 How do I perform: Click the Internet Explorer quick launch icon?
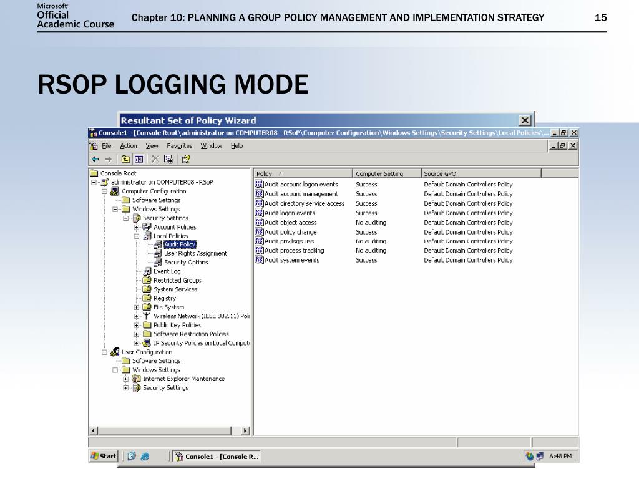tap(145, 456)
